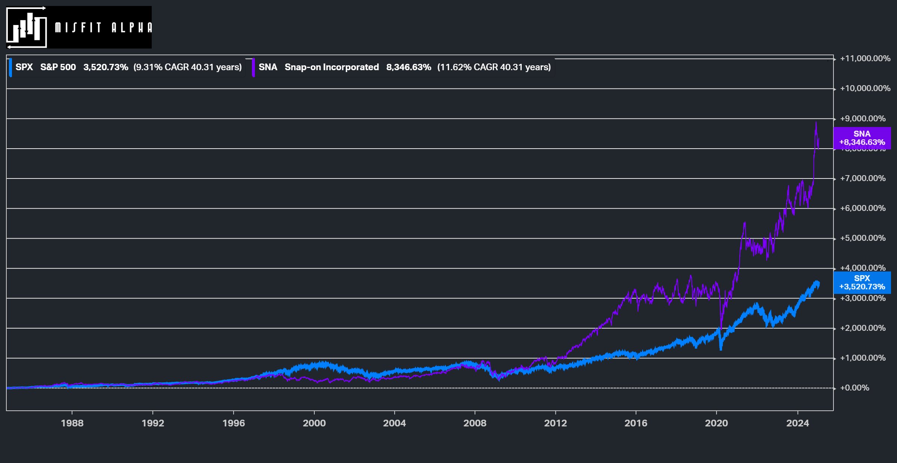Click the 2016 year label on time axis

636,423
